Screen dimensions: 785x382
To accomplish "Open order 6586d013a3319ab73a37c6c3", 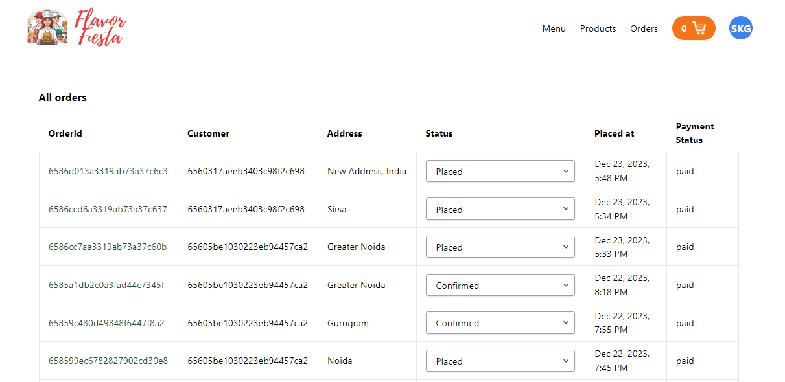I will point(108,172).
